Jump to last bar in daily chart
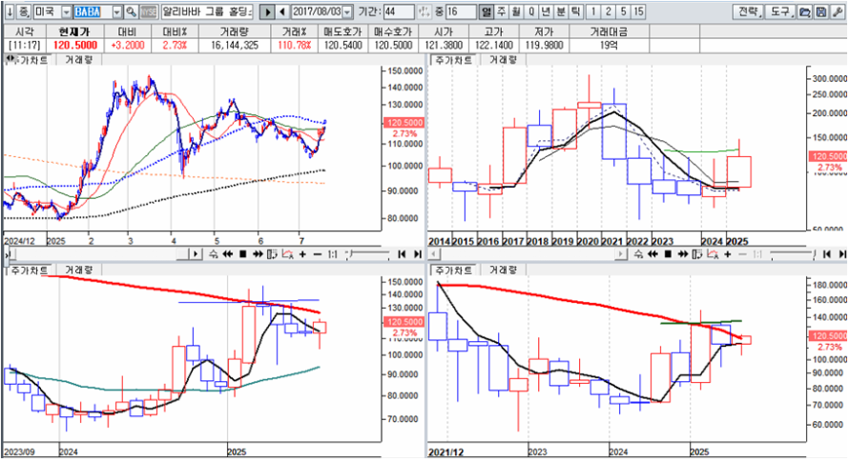The height and width of the screenshot is (461, 849). pos(418,254)
